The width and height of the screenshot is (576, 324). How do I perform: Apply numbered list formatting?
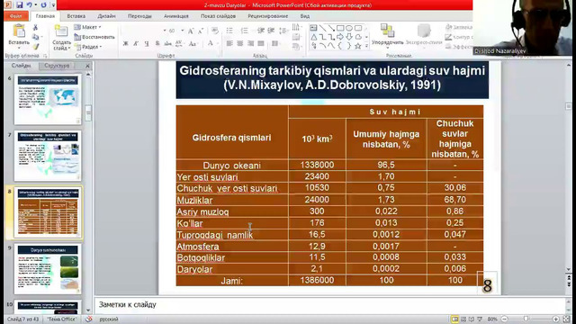[x=245, y=31]
